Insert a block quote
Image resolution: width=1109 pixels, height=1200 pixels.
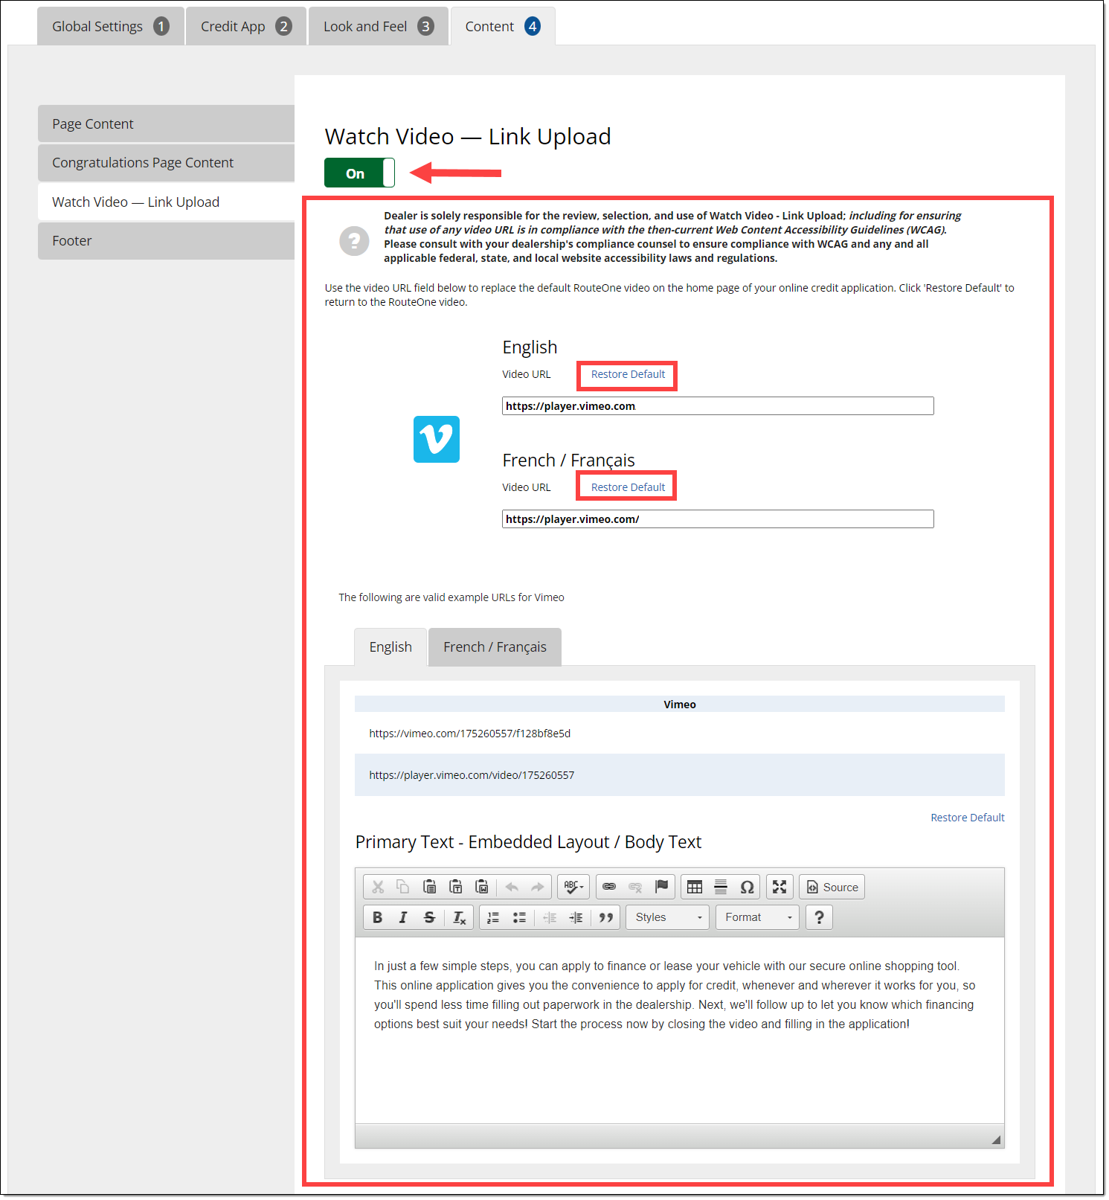click(606, 917)
